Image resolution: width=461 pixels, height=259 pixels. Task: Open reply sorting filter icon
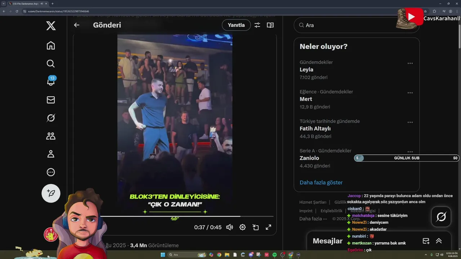[257, 25]
